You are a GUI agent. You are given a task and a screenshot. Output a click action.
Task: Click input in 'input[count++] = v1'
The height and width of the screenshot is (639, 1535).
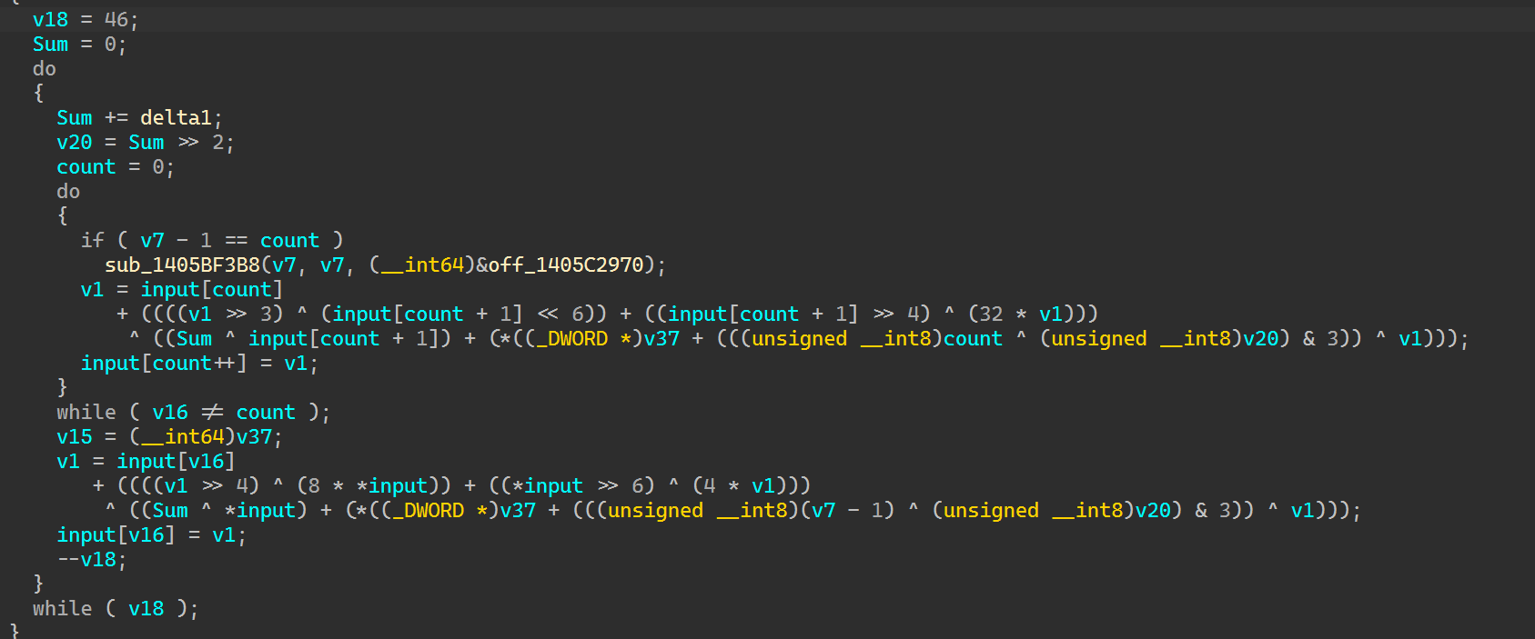coord(110,363)
